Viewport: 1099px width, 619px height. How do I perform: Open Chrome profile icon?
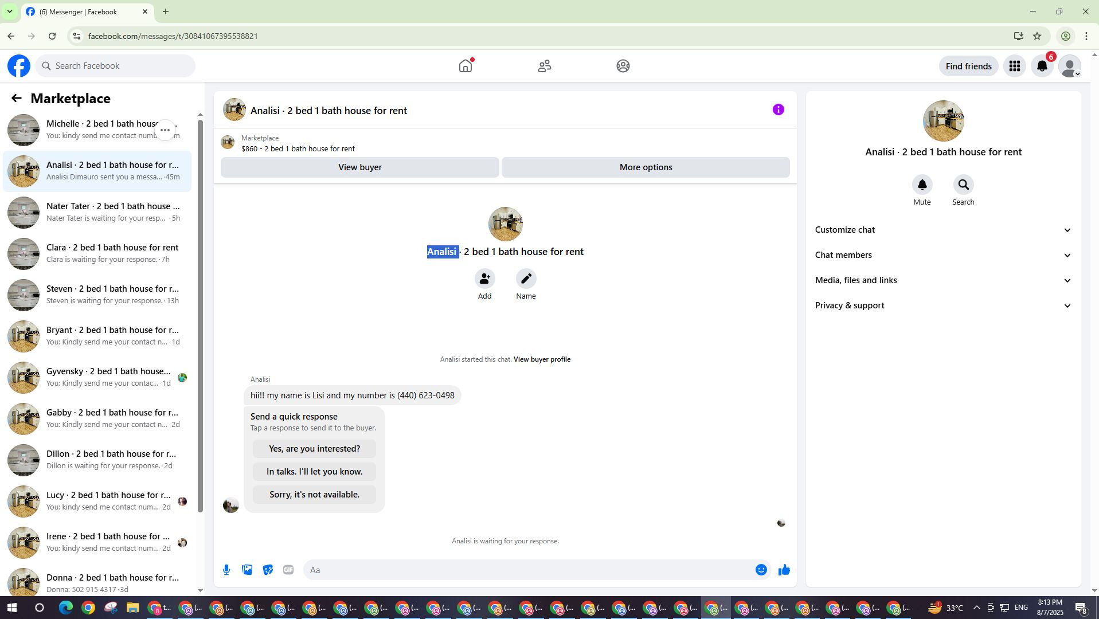pos(1066,36)
